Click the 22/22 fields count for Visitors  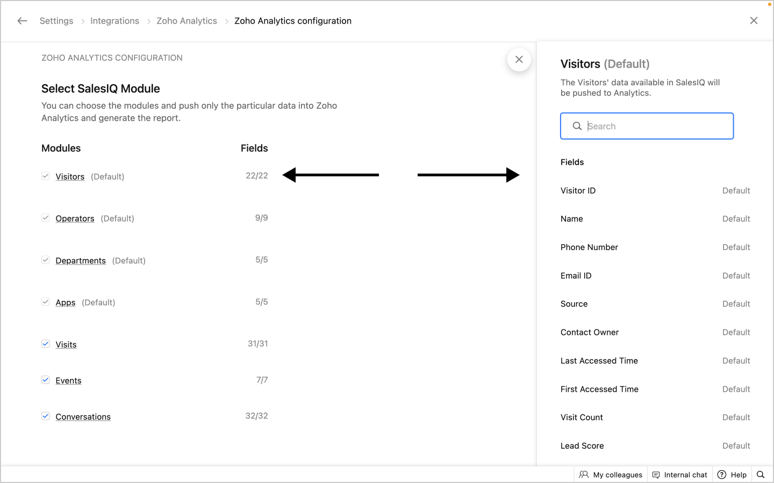257,175
